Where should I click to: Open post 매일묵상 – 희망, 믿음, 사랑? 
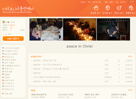tap(45, 81)
